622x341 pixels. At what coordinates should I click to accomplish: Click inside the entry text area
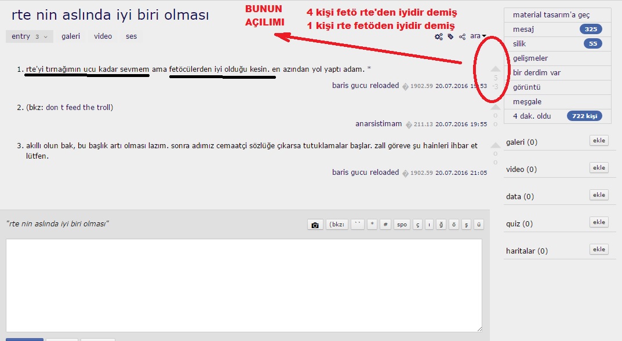pos(243,285)
